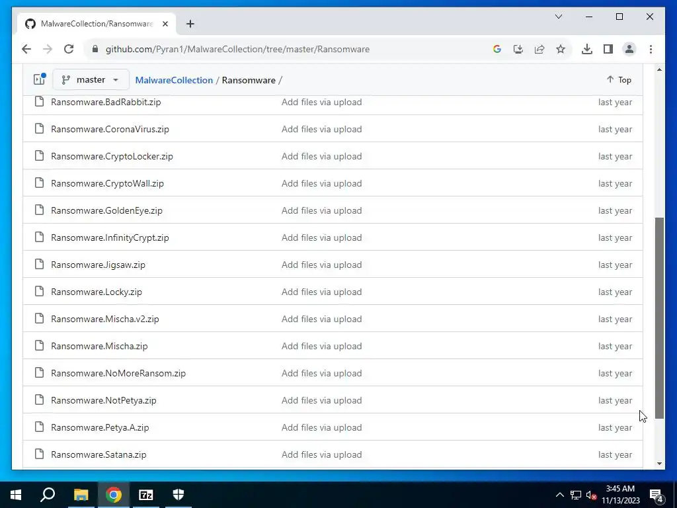677x508 pixels.
Task: Open Ransomware.Petya.A.zip file link
Action: click(x=100, y=427)
